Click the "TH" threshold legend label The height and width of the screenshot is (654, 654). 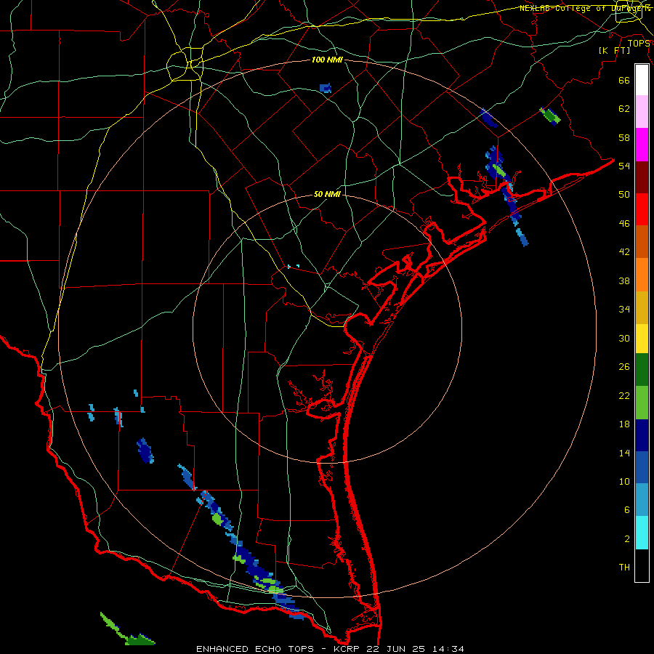click(624, 568)
